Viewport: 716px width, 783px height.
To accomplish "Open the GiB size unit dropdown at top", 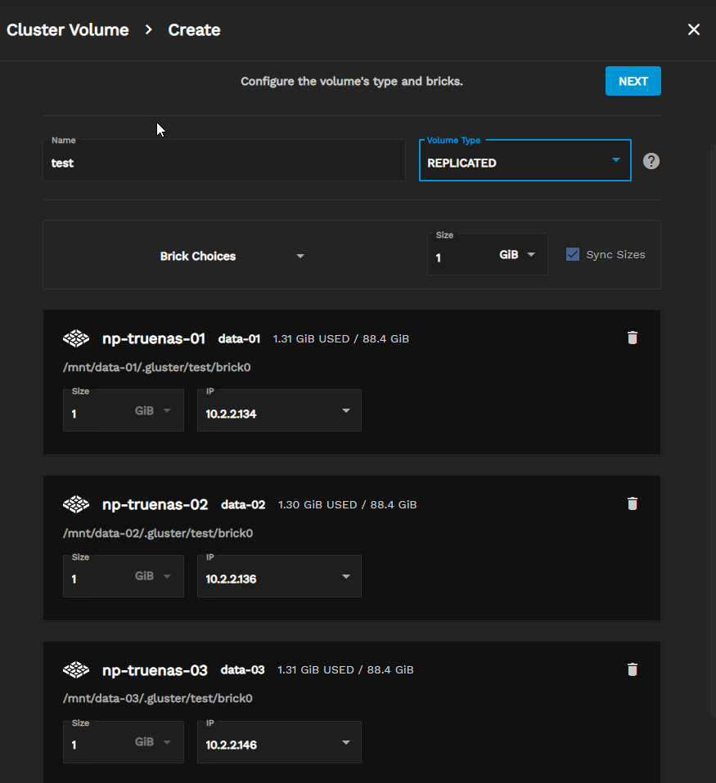I will coord(518,255).
